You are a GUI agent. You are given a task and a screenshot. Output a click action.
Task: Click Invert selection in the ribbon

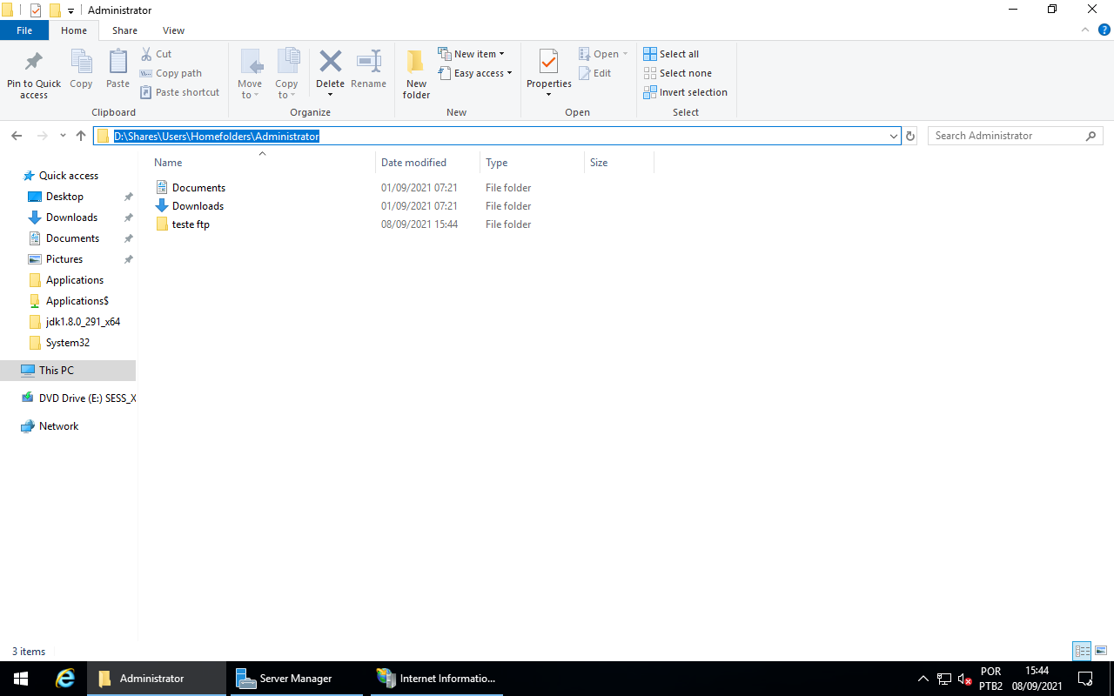click(x=686, y=92)
